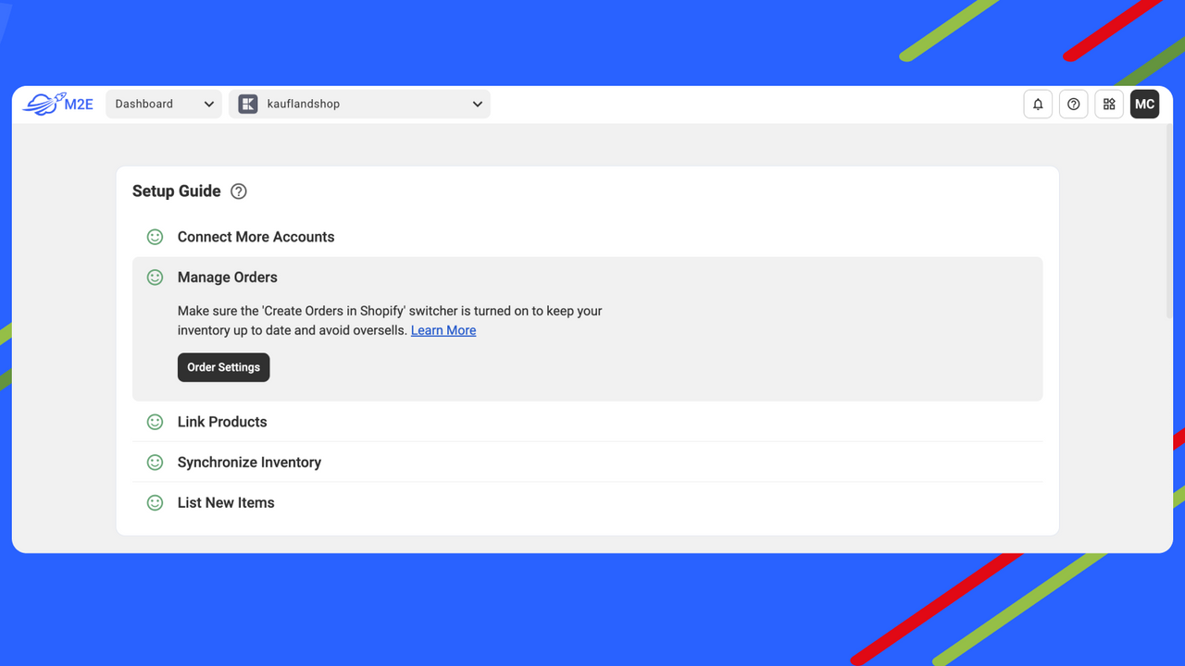Expand the List New Items step
Image resolution: width=1185 pixels, height=666 pixels.
(587, 503)
